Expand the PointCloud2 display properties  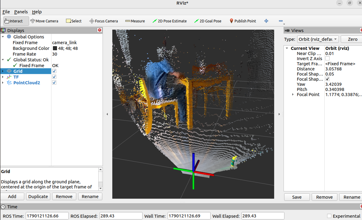(3, 83)
